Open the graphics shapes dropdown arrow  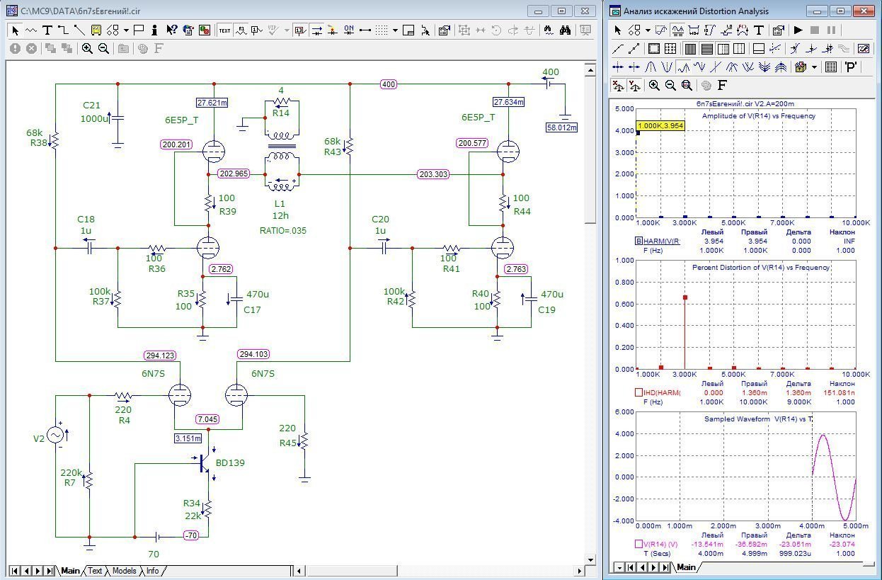(x=126, y=30)
